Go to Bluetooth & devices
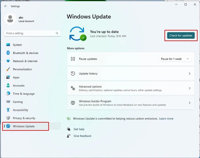Image resolution: width=200 pixels, height=158 pixels. click(x=32, y=53)
